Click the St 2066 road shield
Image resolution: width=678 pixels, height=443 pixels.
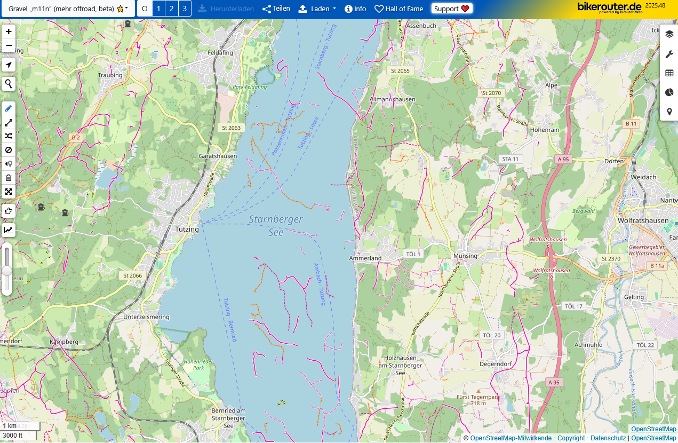[x=132, y=275]
